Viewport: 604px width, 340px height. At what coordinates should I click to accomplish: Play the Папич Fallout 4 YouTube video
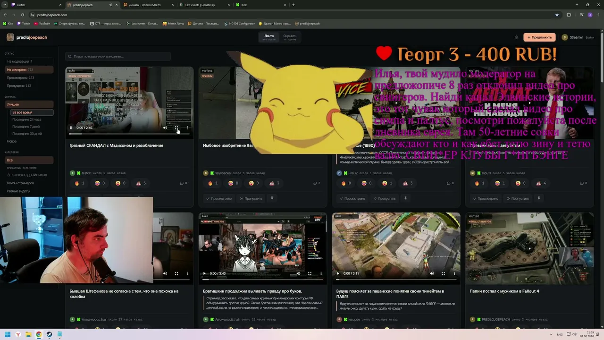click(x=529, y=248)
